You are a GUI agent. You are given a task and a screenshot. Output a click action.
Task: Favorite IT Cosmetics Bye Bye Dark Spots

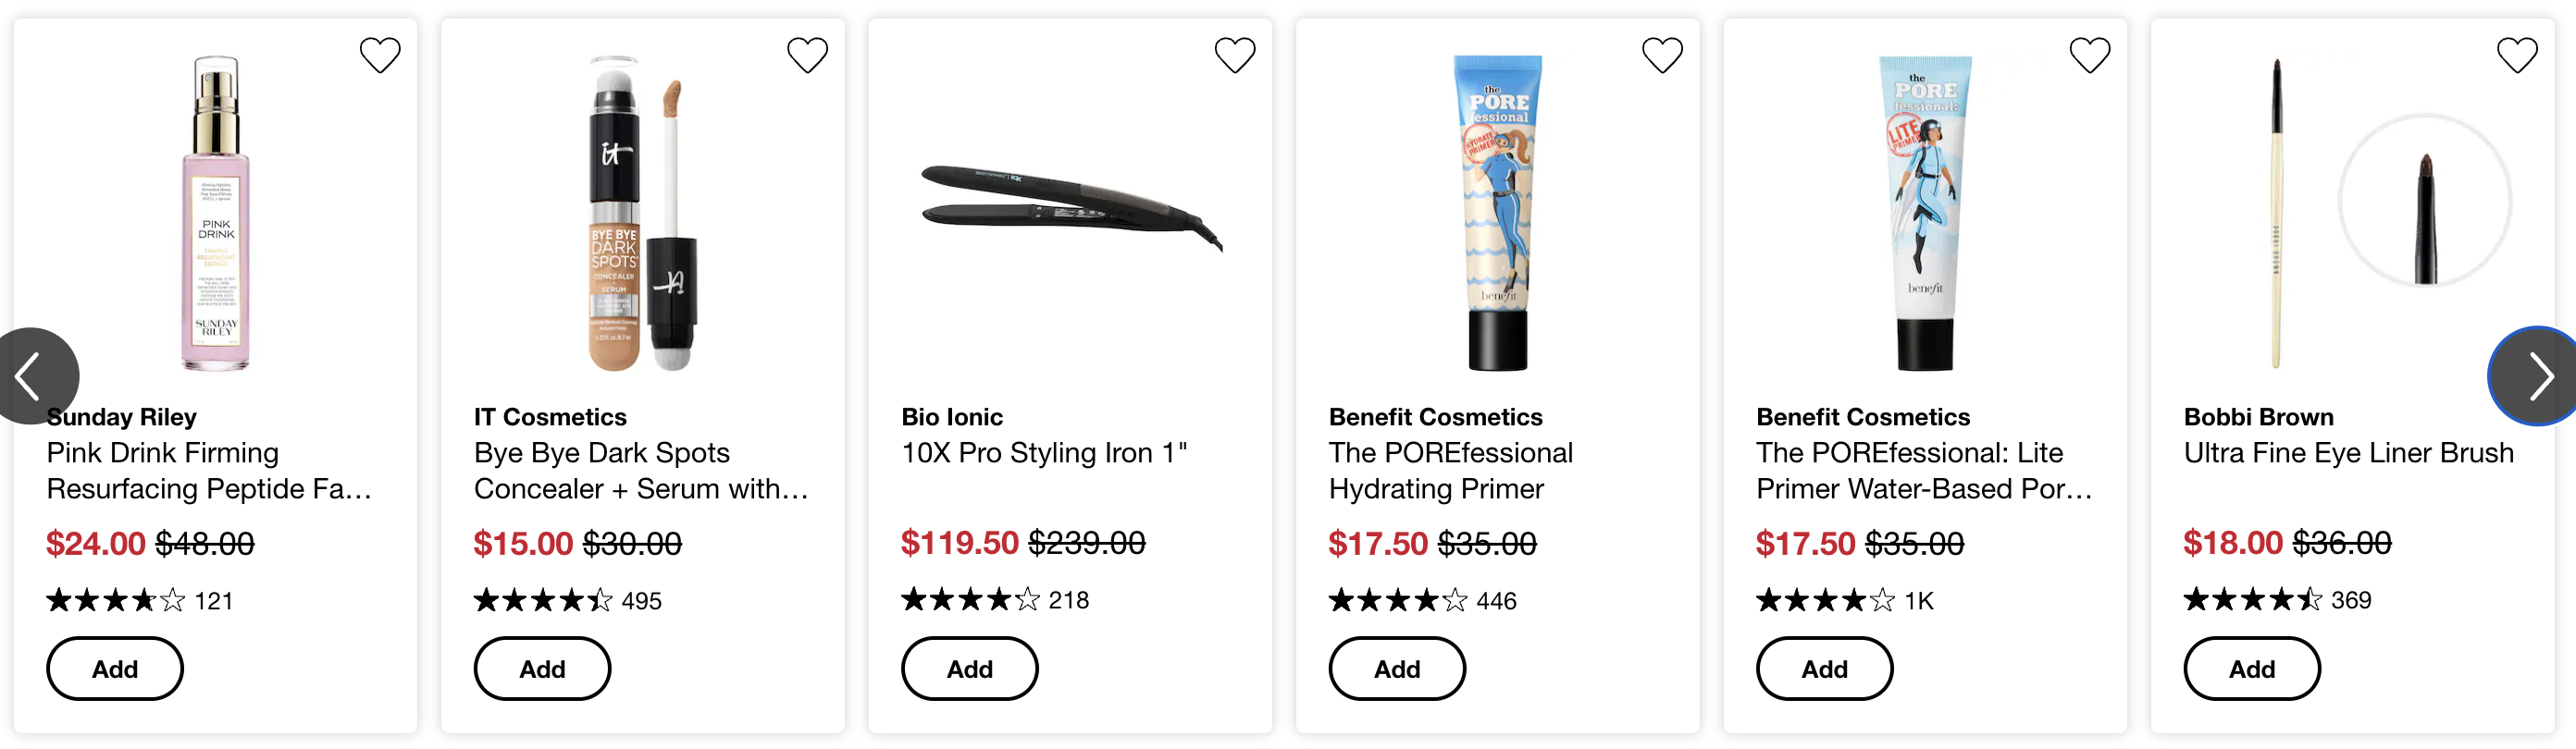pyautogui.click(x=807, y=55)
